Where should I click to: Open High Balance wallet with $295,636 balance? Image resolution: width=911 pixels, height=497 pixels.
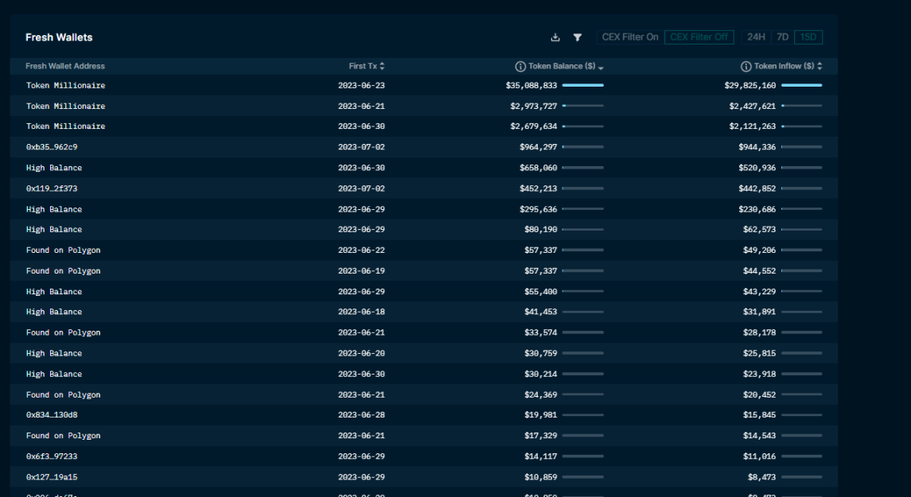click(x=54, y=209)
